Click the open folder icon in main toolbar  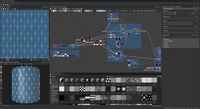(x=6, y=5)
